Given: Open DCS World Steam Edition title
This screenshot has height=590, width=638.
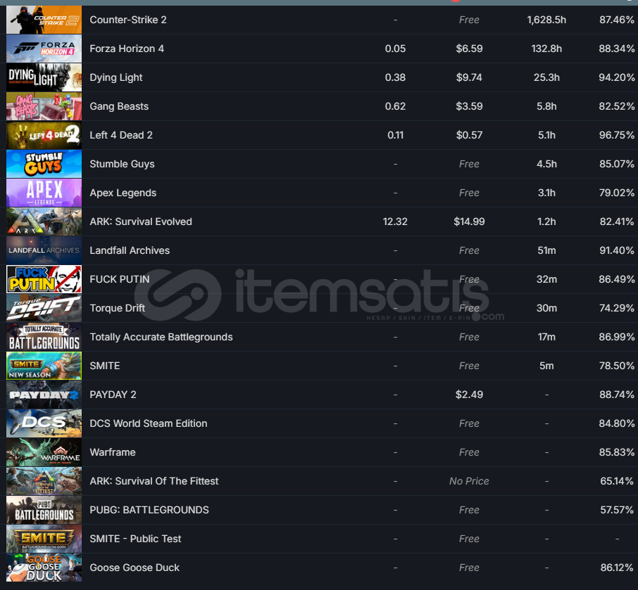Looking at the screenshot, I should click(x=149, y=424).
